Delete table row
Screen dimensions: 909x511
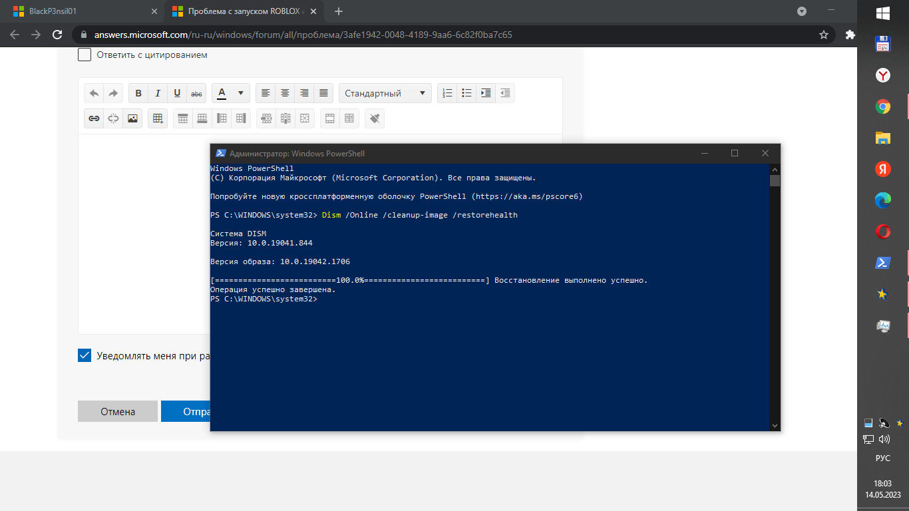[266, 118]
